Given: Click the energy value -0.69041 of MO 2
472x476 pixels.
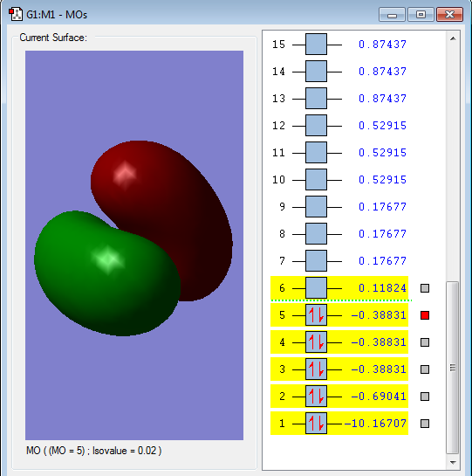Looking at the screenshot, I should point(379,397).
